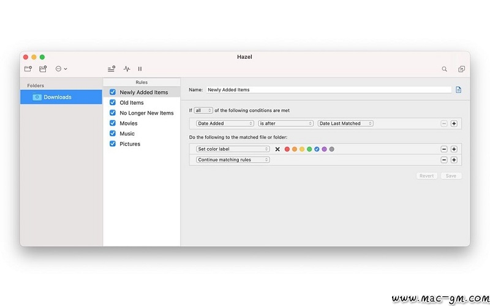Choose the red color label swatch
Screen dimensions: 490x306
287,149
